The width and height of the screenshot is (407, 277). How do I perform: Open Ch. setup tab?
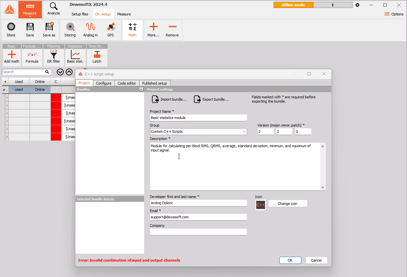103,14
